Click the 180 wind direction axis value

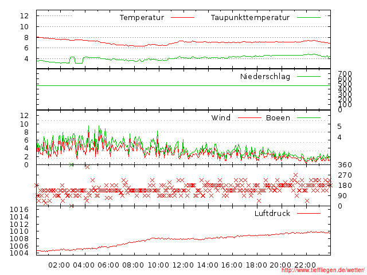tap(345, 186)
